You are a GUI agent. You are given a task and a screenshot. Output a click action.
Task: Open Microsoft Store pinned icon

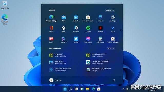tap(88, 18)
